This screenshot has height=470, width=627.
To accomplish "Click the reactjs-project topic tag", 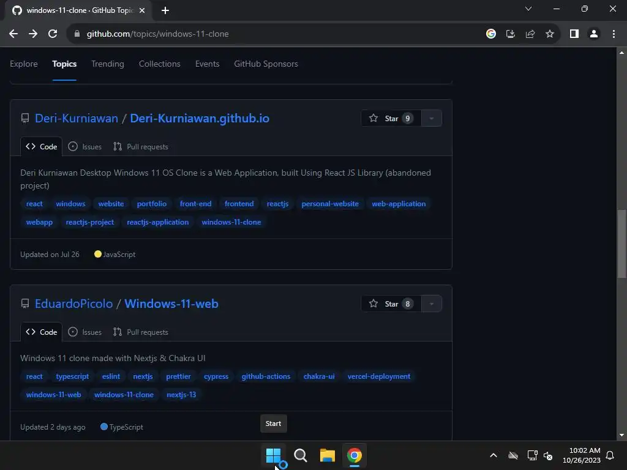I will [x=89, y=222].
